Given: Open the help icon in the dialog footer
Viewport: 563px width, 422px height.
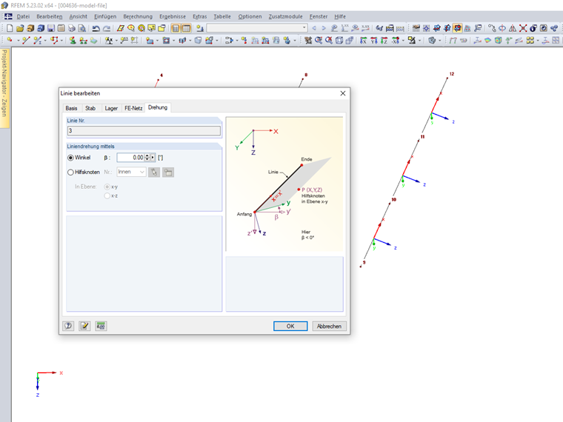Looking at the screenshot, I should tap(68, 326).
